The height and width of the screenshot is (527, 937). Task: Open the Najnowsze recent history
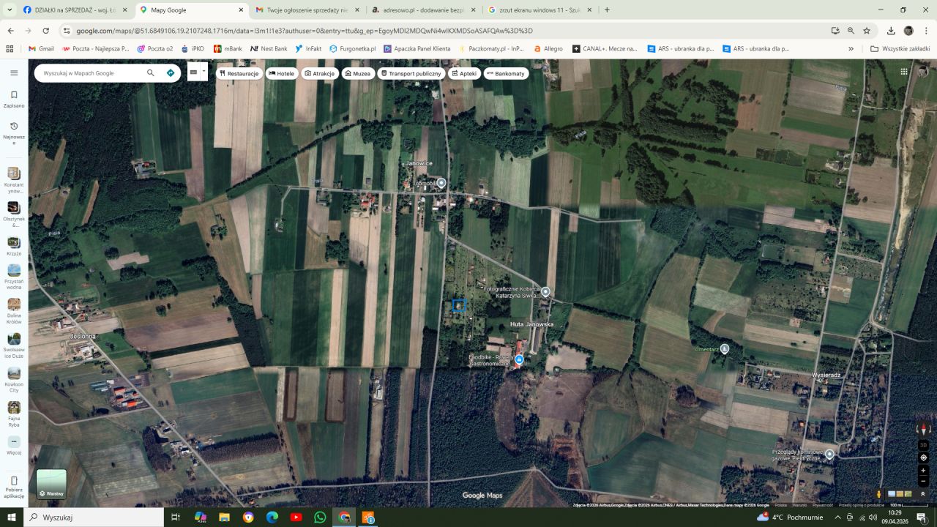[x=13, y=130]
